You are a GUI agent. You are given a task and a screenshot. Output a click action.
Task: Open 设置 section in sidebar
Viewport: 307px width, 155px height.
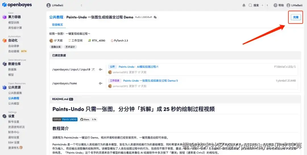11,116
